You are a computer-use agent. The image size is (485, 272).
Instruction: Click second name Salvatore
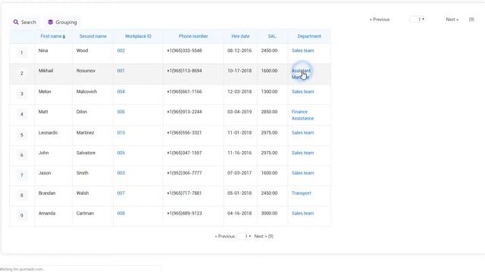coord(86,153)
